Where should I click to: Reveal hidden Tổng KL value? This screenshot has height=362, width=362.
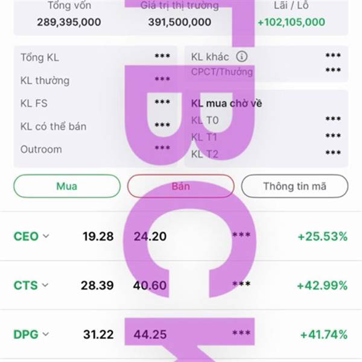162,56
